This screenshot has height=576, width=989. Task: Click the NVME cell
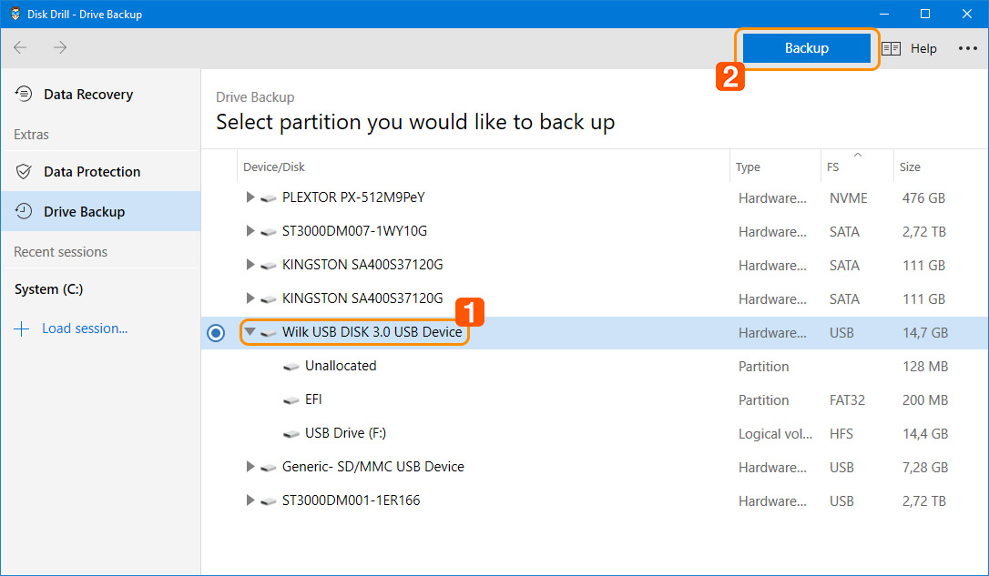(849, 197)
